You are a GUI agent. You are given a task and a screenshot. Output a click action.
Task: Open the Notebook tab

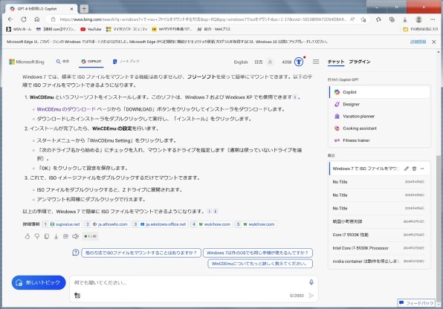(126, 62)
